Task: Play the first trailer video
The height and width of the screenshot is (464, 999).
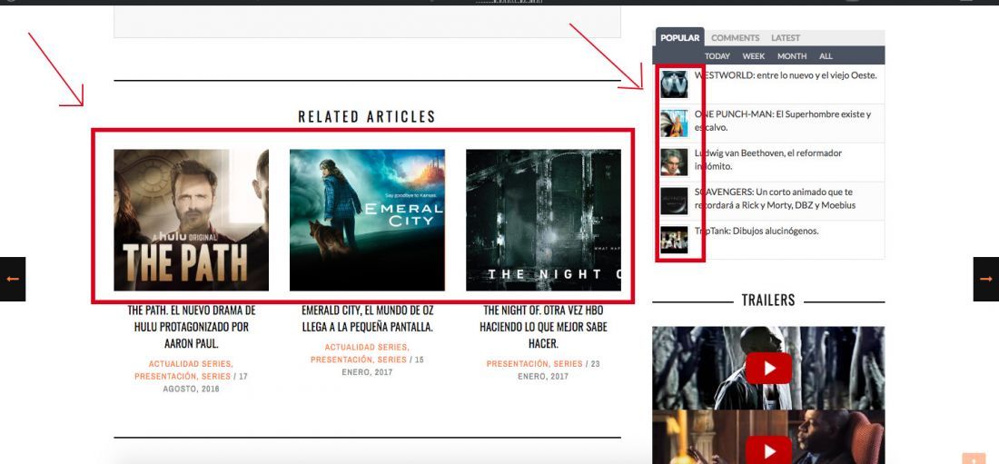Action: coord(768,368)
